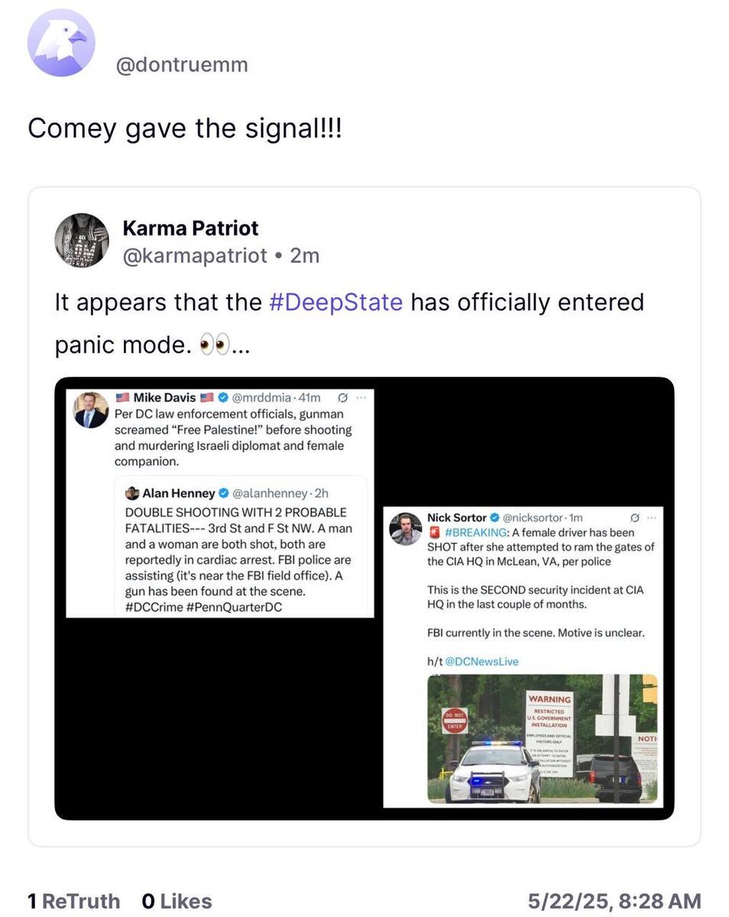729x917 pixels.
Task: Open the Karma Patriot display name
Action: [190, 228]
